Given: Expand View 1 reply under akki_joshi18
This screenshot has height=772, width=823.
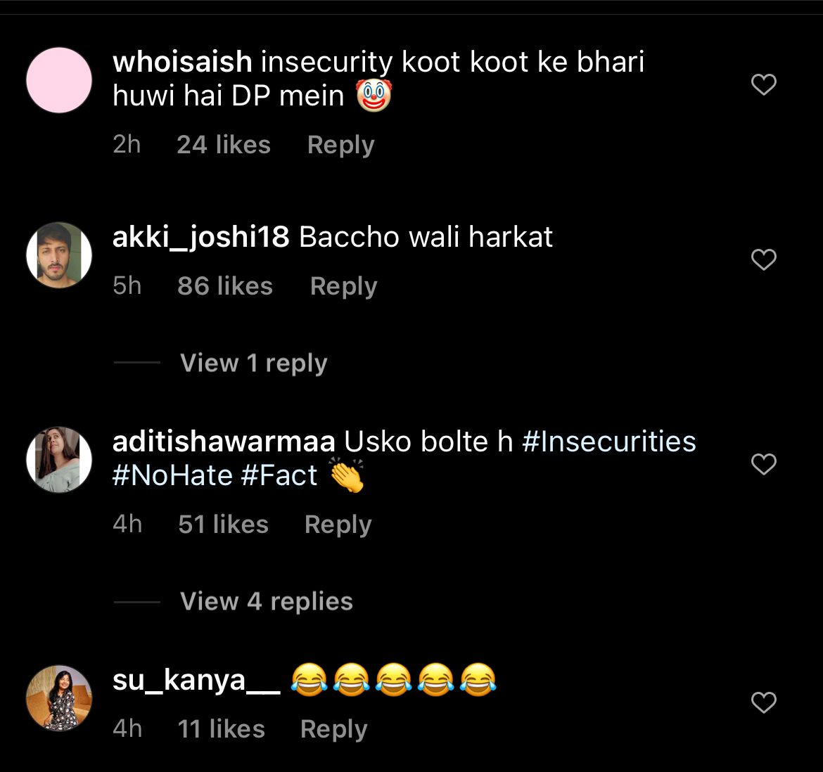Looking at the screenshot, I should click(253, 363).
